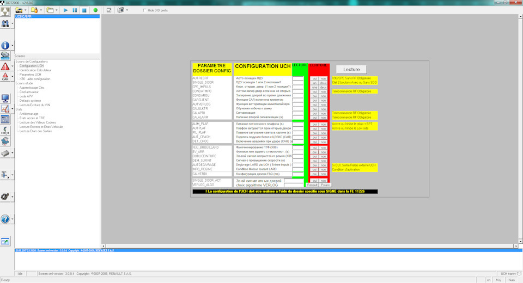
Task: Click the AUTRECRF lecture value field
Action: coord(298,78)
